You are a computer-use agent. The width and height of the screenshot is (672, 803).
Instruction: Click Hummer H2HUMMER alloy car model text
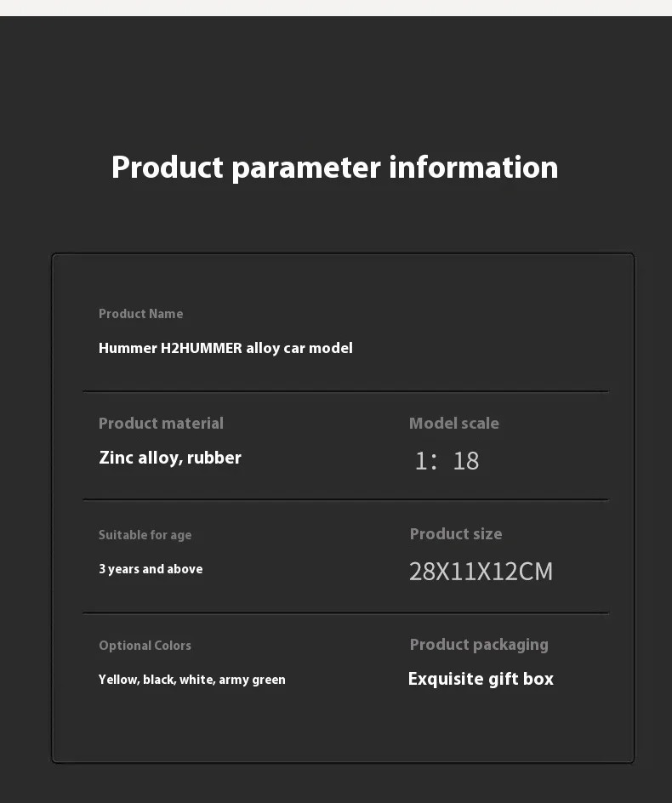225,348
